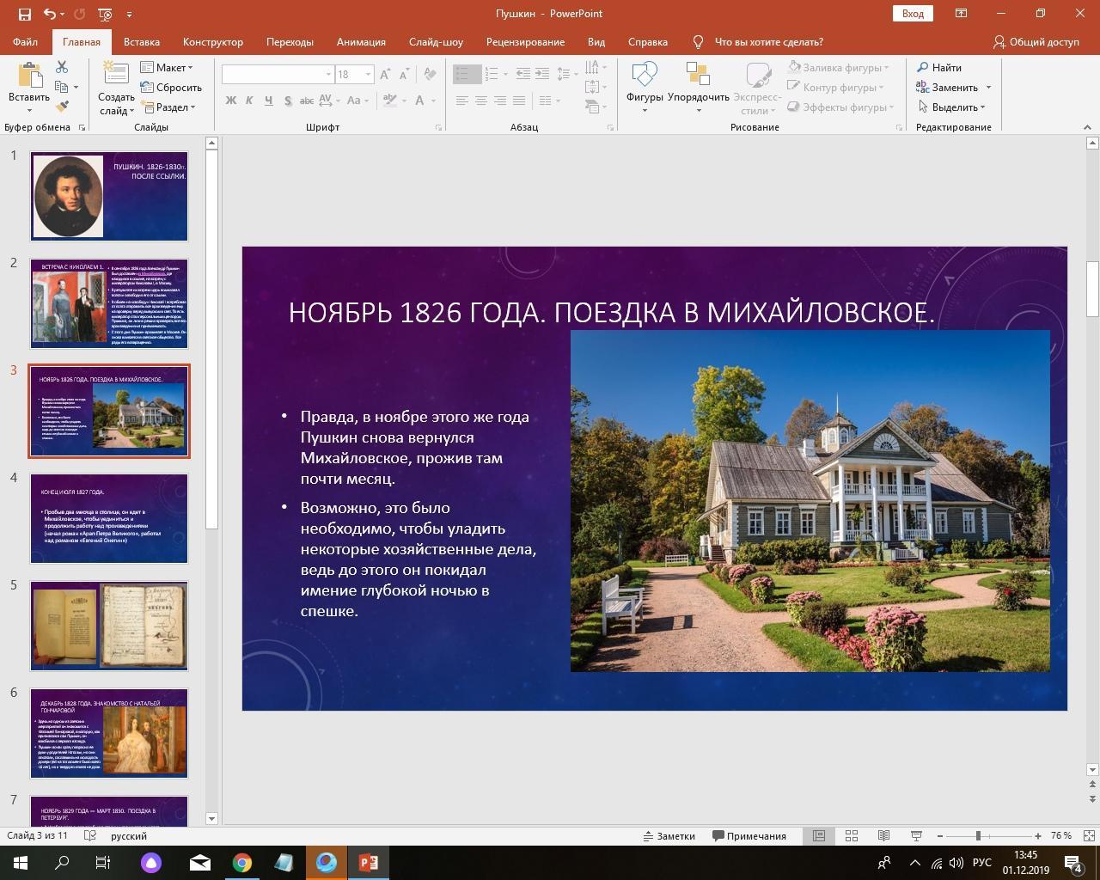Click the Save icon in title bar

pyautogui.click(x=24, y=14)
